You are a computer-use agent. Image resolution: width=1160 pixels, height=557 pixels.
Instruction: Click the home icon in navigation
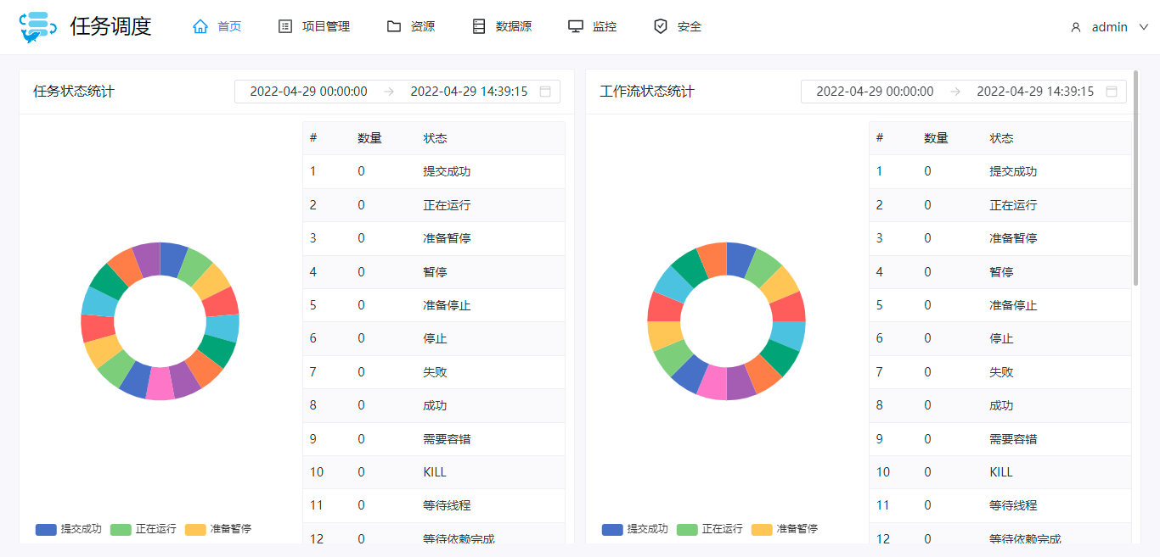(x=200, y=26)
